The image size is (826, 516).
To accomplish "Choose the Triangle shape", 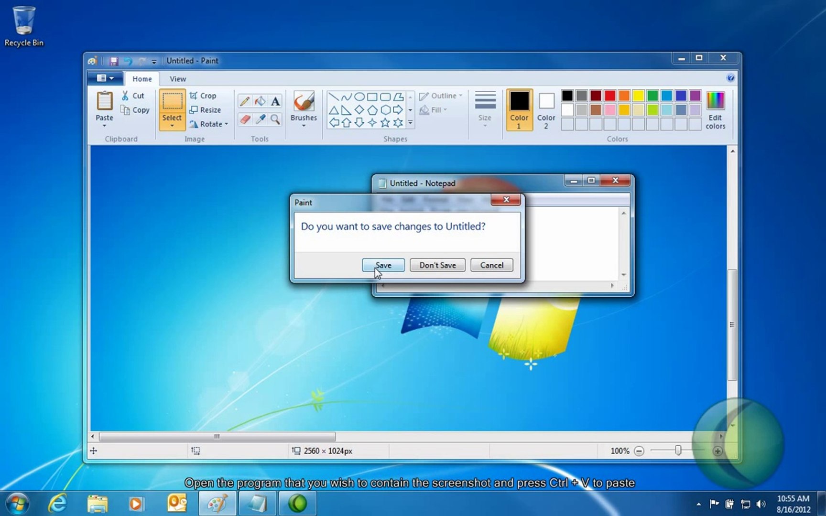I will click(334, 110).
